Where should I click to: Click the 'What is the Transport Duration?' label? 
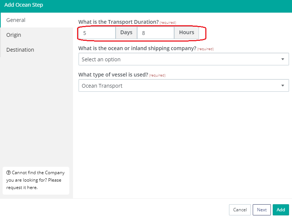119,22
